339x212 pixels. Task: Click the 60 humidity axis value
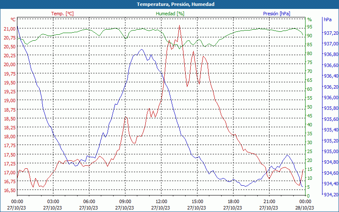(x=310, y=89)
